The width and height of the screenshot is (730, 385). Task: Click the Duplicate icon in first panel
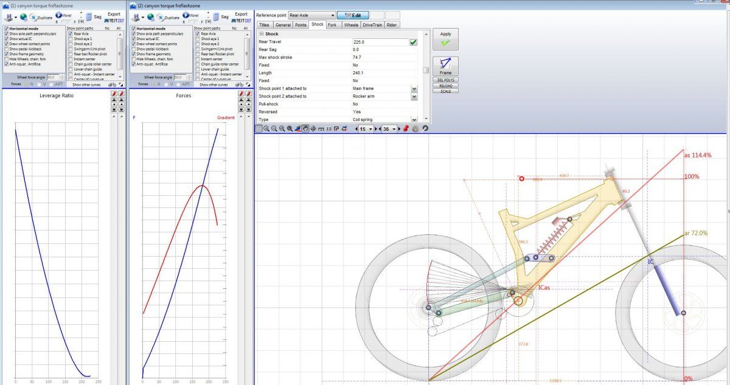pyautogui.click(x=33, y=17)
